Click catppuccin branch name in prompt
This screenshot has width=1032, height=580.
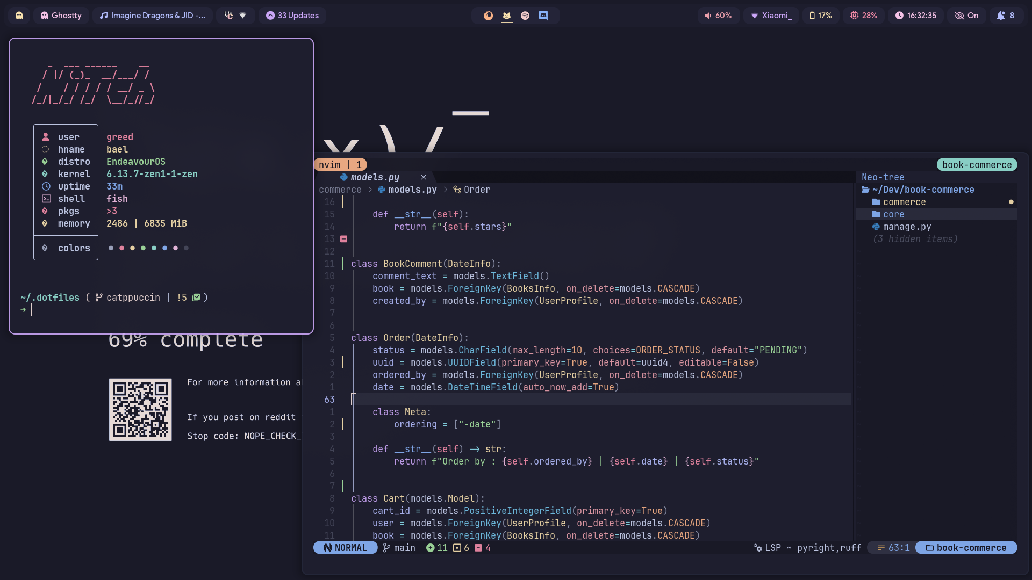coord(133,298)
